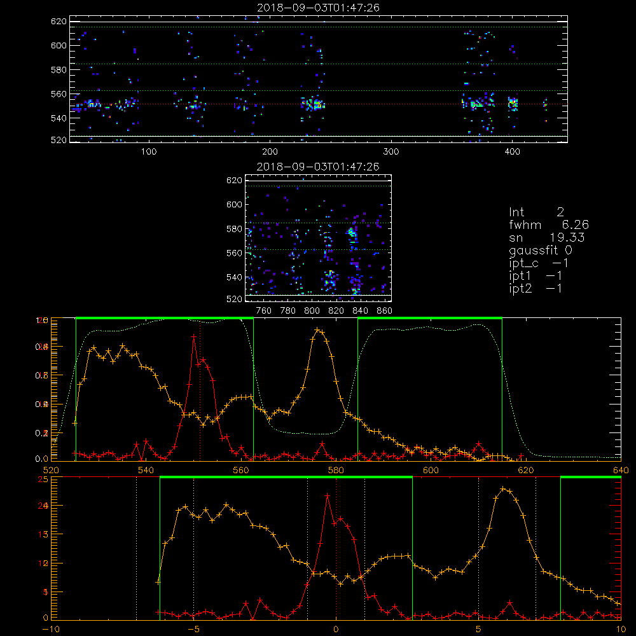The height and width of the screenshot is (636, 636).
Task: Click the red peak near 0 in bottom plot
Action: (x=327, y=495)
